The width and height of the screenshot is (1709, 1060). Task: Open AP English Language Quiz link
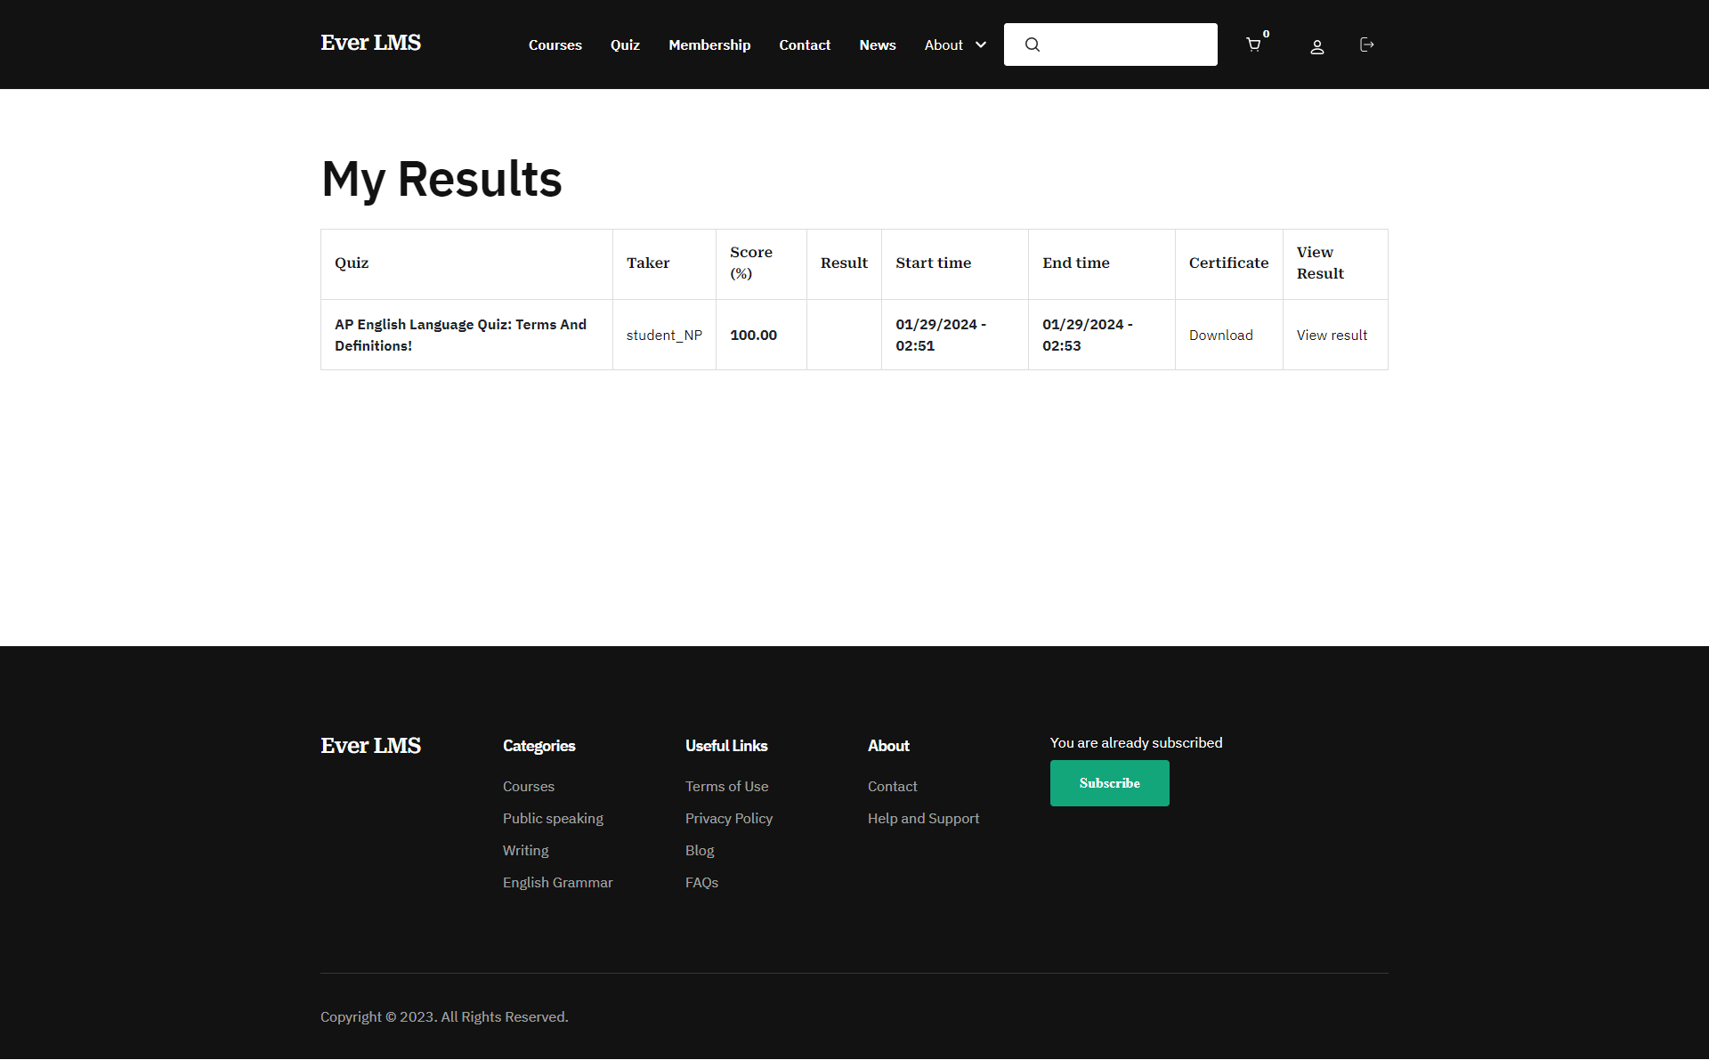[x=460, y=335]
